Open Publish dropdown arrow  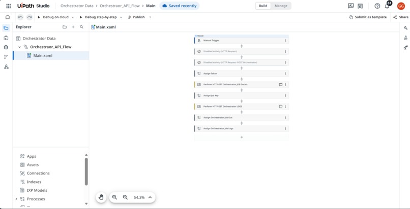pyautogui.click(x=150, y=17)
